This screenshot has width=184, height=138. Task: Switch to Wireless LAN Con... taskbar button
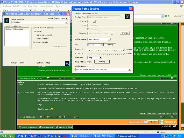pyautogui.click(x=127, y=136)
